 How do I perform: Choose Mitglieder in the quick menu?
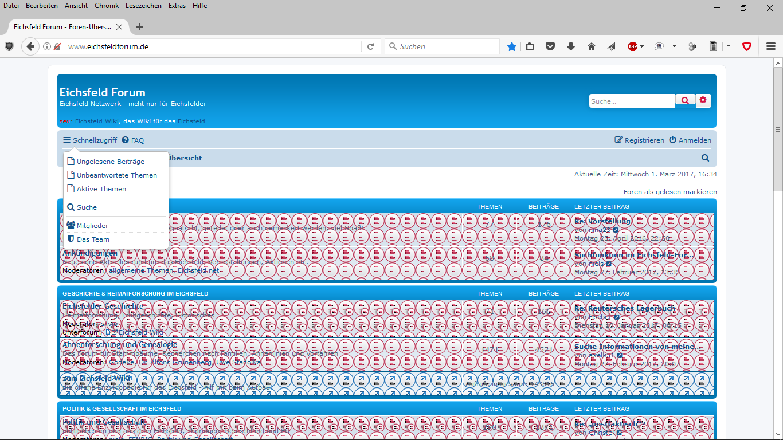tap(92, 226)
